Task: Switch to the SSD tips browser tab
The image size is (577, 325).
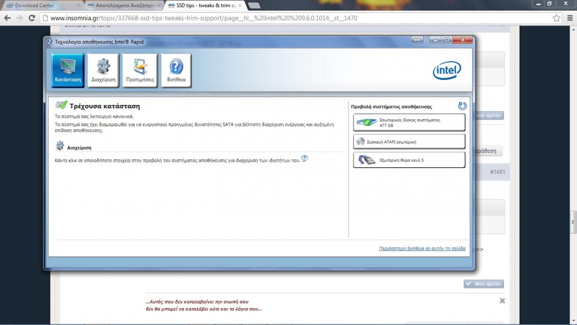Action: tap(206, 5)
